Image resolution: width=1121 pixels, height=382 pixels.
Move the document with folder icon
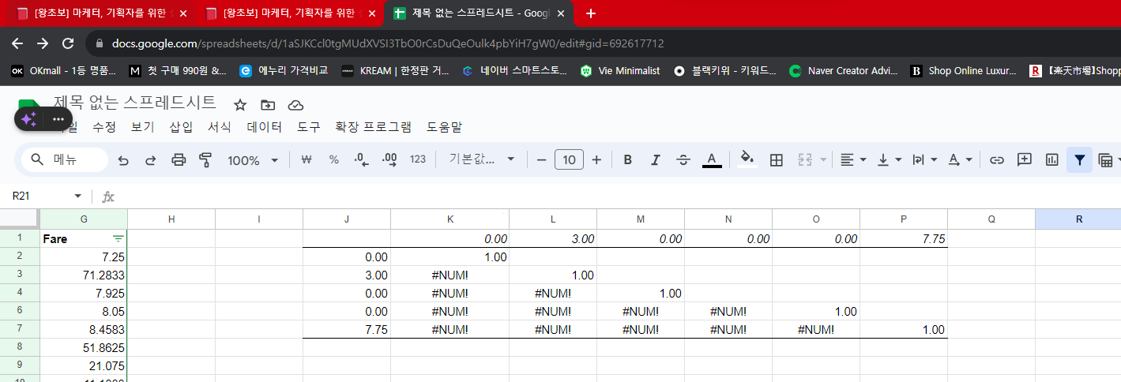268,105
